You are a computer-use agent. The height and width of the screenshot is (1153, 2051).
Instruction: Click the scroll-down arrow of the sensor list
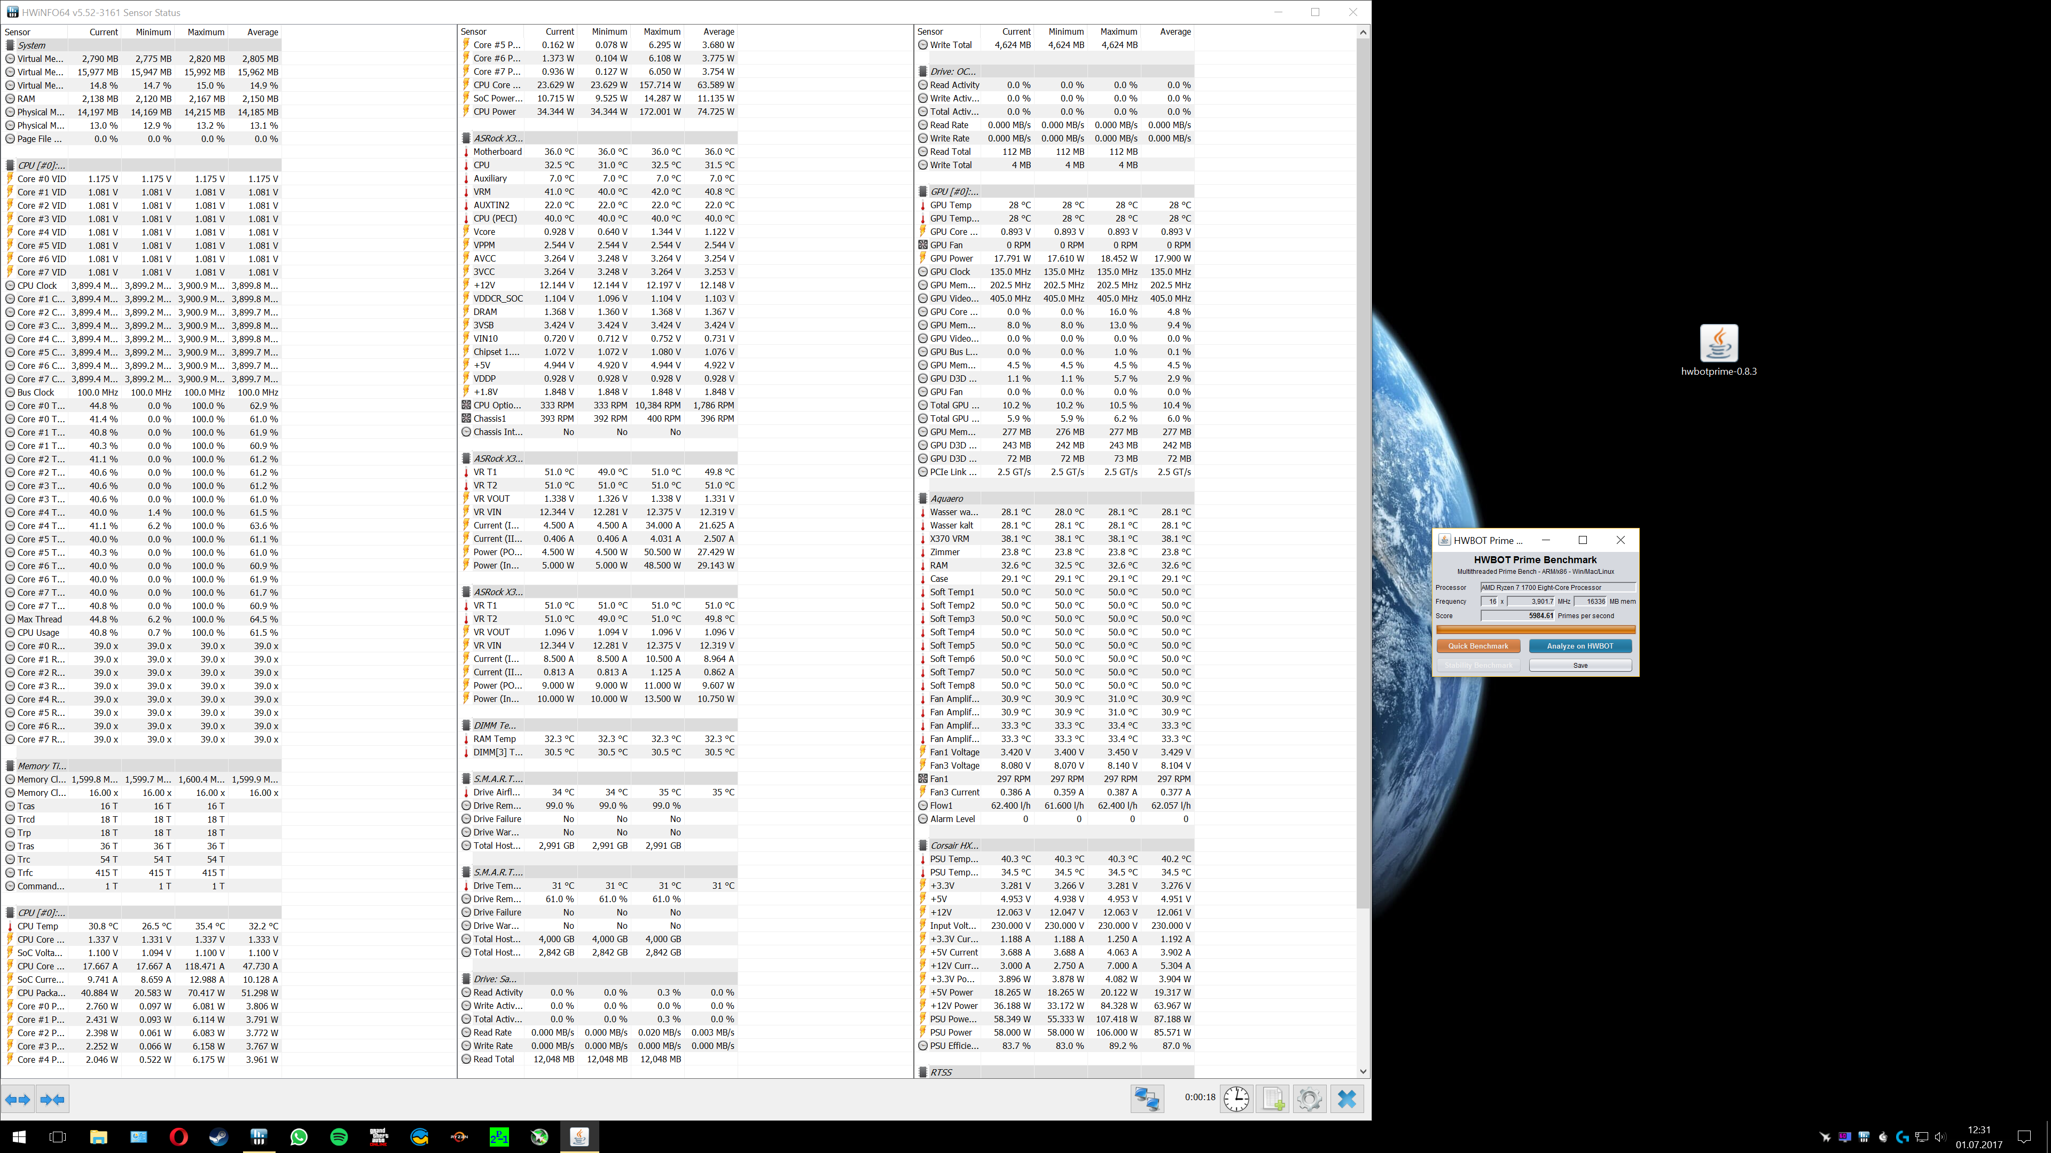click(1363, 1071)
